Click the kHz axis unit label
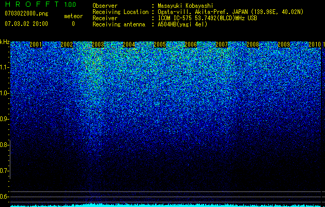This screenshot has width=325, height=207. click(5, 42)
